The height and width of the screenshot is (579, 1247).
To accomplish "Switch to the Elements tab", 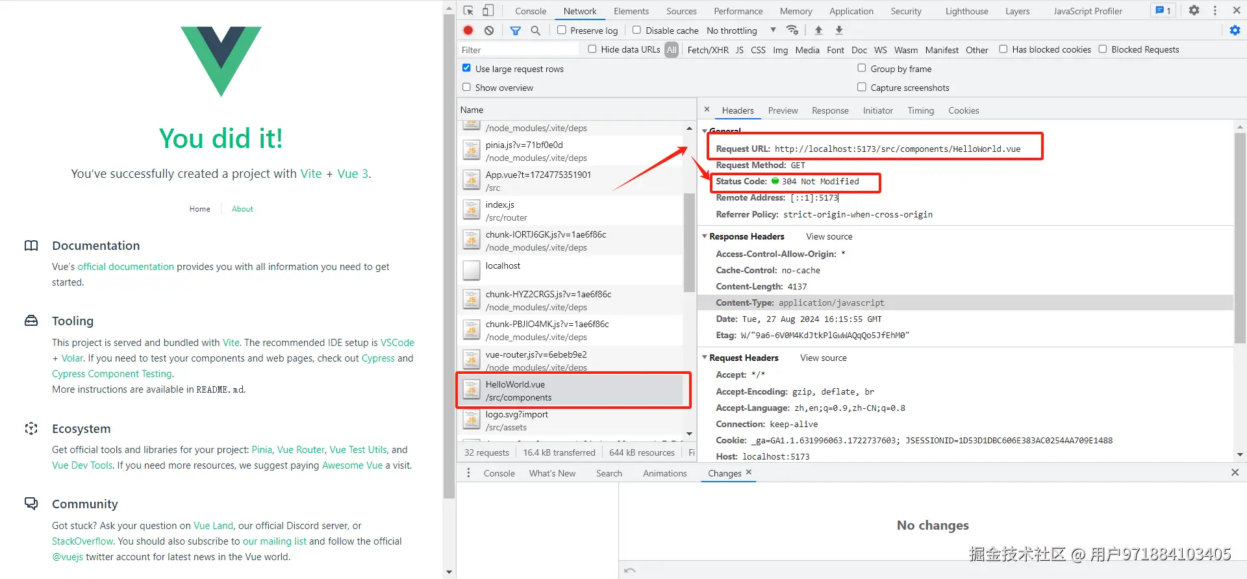I will pyautogui.click(x=631, y=11).
